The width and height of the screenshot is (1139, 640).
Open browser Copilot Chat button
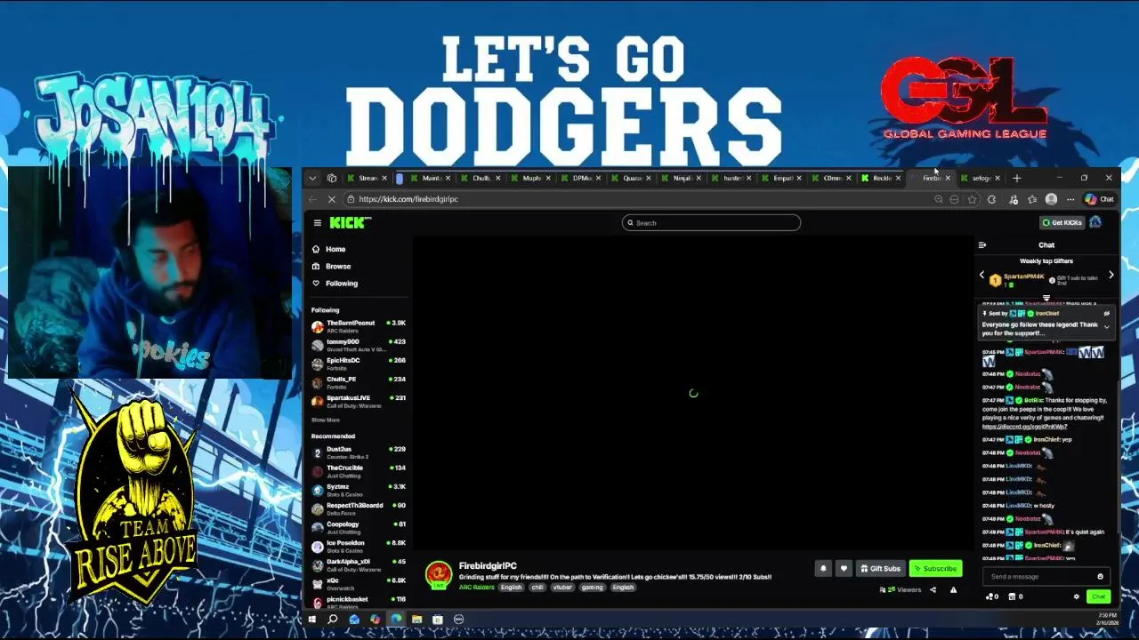tap(1099, 199)
